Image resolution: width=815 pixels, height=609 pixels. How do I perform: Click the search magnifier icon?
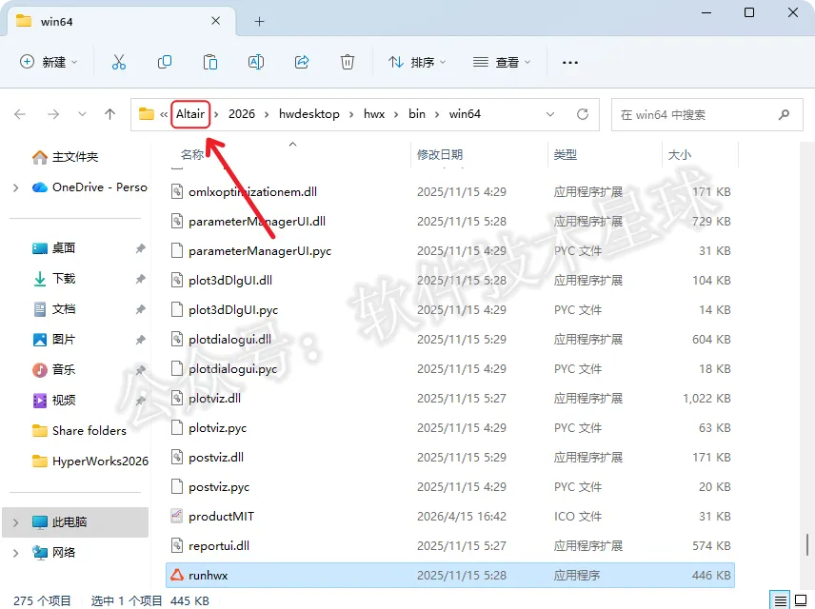tap(784, 114)
